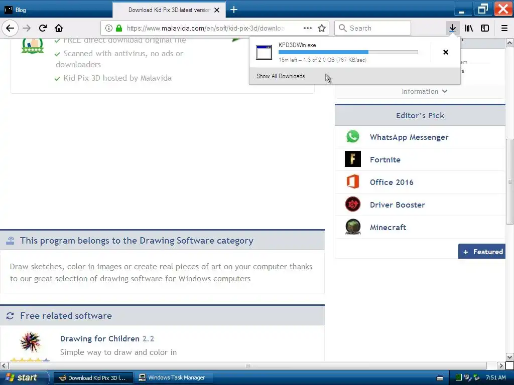
Task: Open the Firefox hamburger menu
Action: coord(504,28)
